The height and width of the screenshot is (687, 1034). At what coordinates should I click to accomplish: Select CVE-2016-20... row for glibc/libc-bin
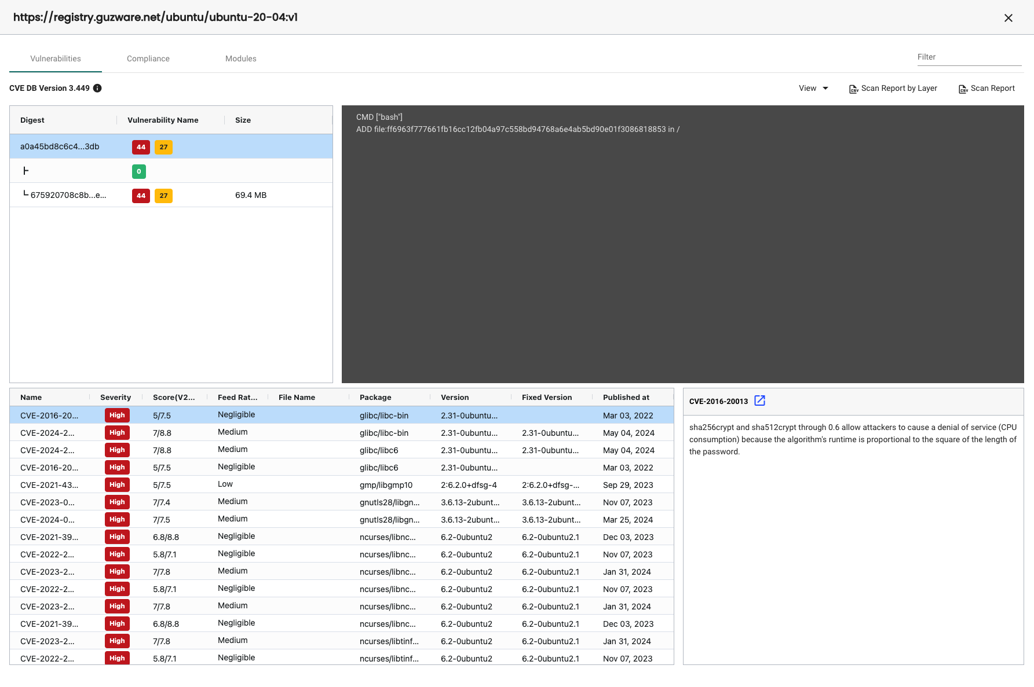(342, 415)
